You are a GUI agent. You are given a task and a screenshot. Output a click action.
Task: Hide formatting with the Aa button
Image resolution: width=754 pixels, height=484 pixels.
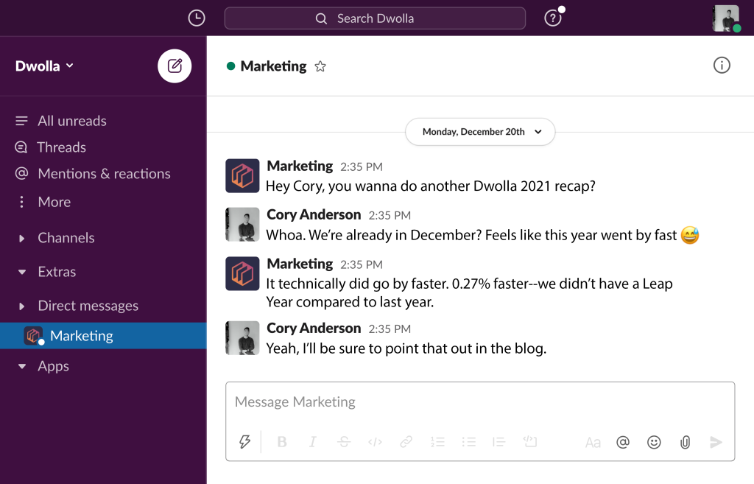593,442
